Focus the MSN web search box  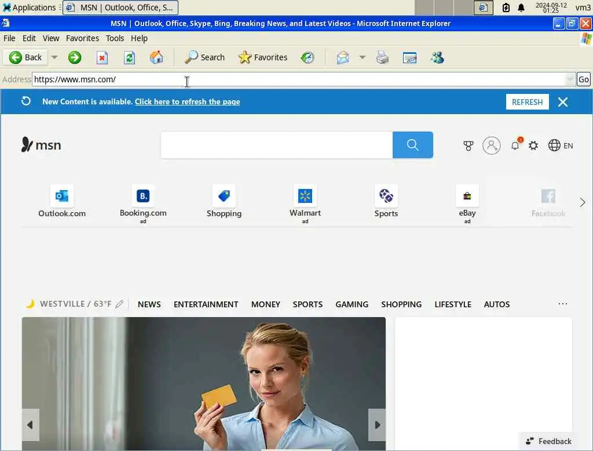tap(277, 145)
